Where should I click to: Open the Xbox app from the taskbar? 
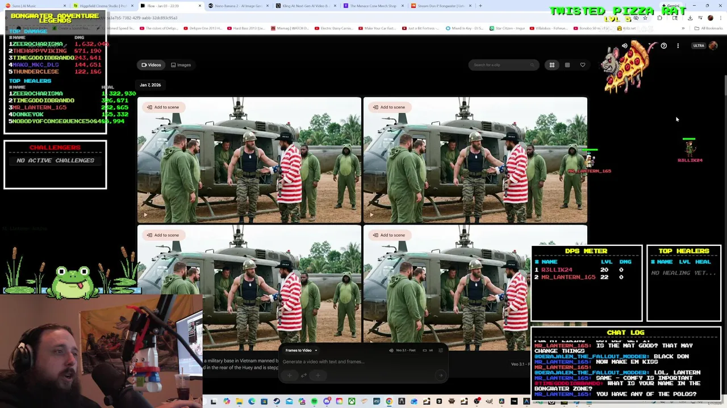(352, 402)
